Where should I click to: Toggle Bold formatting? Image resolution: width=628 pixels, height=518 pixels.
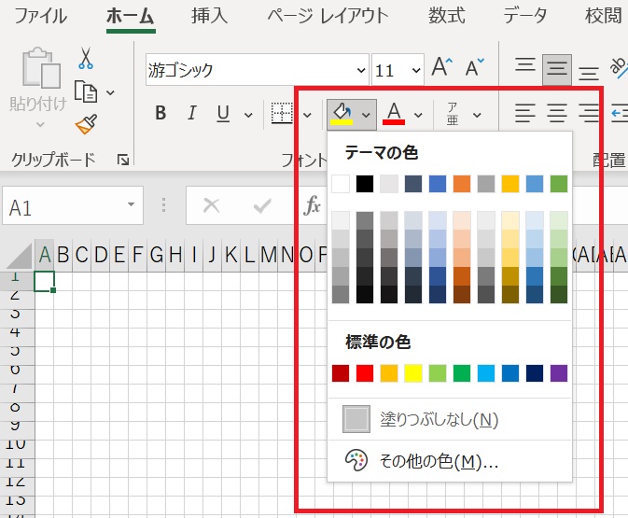160,113
